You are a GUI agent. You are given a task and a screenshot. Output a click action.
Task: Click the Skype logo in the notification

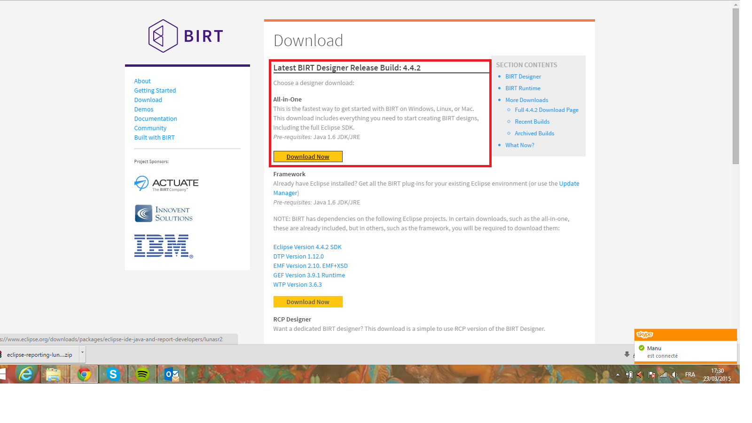645,335
